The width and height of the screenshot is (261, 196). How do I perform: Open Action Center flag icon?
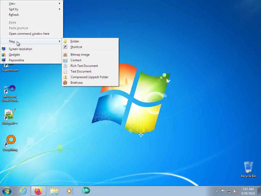click(x=223, y=191)
